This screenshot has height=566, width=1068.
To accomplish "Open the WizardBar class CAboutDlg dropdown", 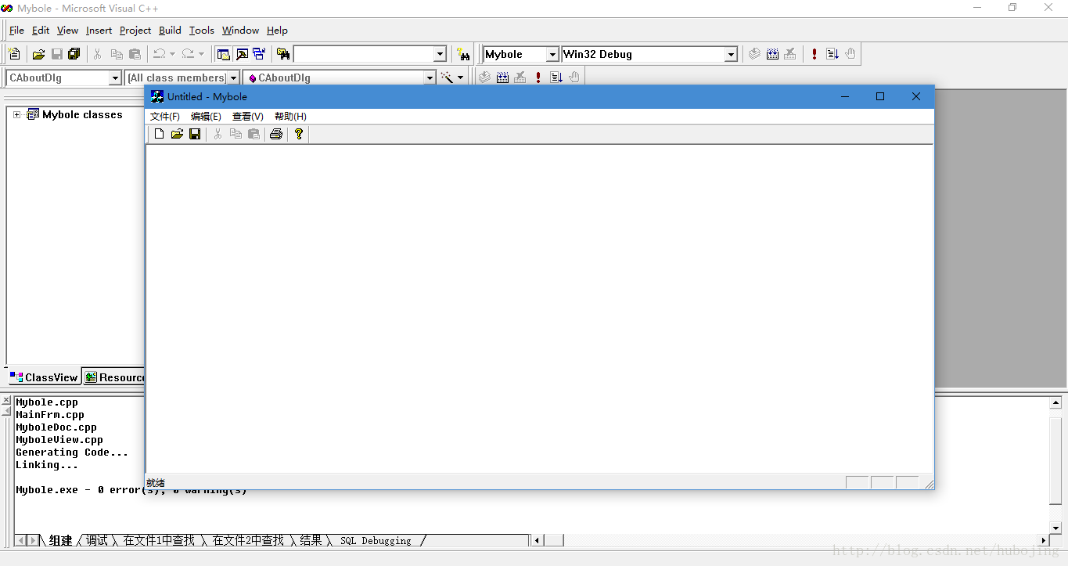I will pos(115,78).
